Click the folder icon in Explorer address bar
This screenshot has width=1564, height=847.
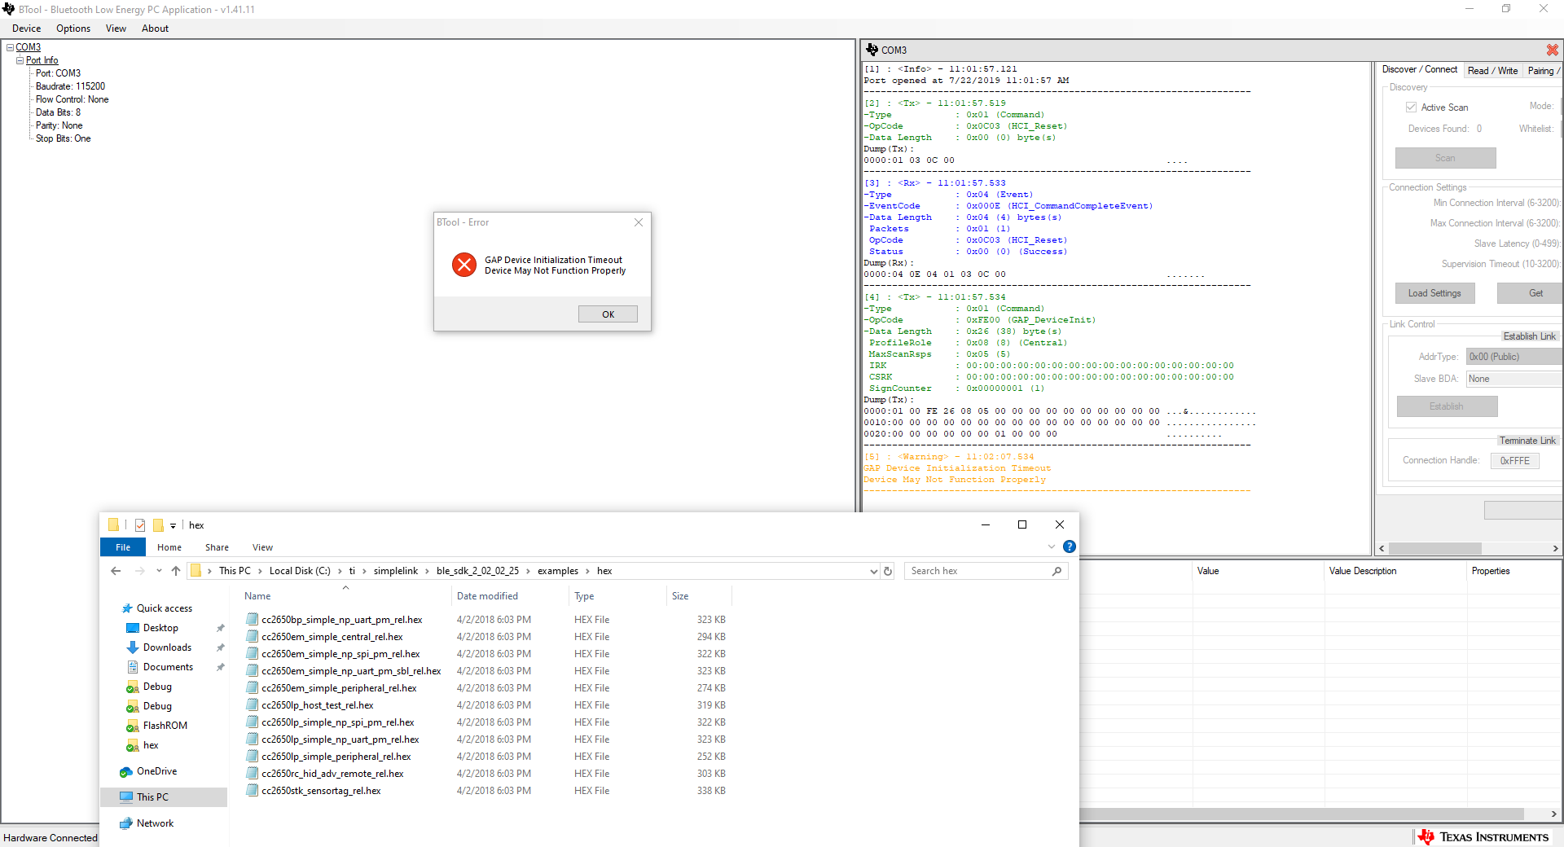click(x=196, y=571)
